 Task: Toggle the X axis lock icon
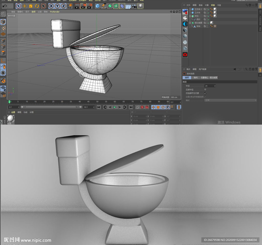pos(51,6)
